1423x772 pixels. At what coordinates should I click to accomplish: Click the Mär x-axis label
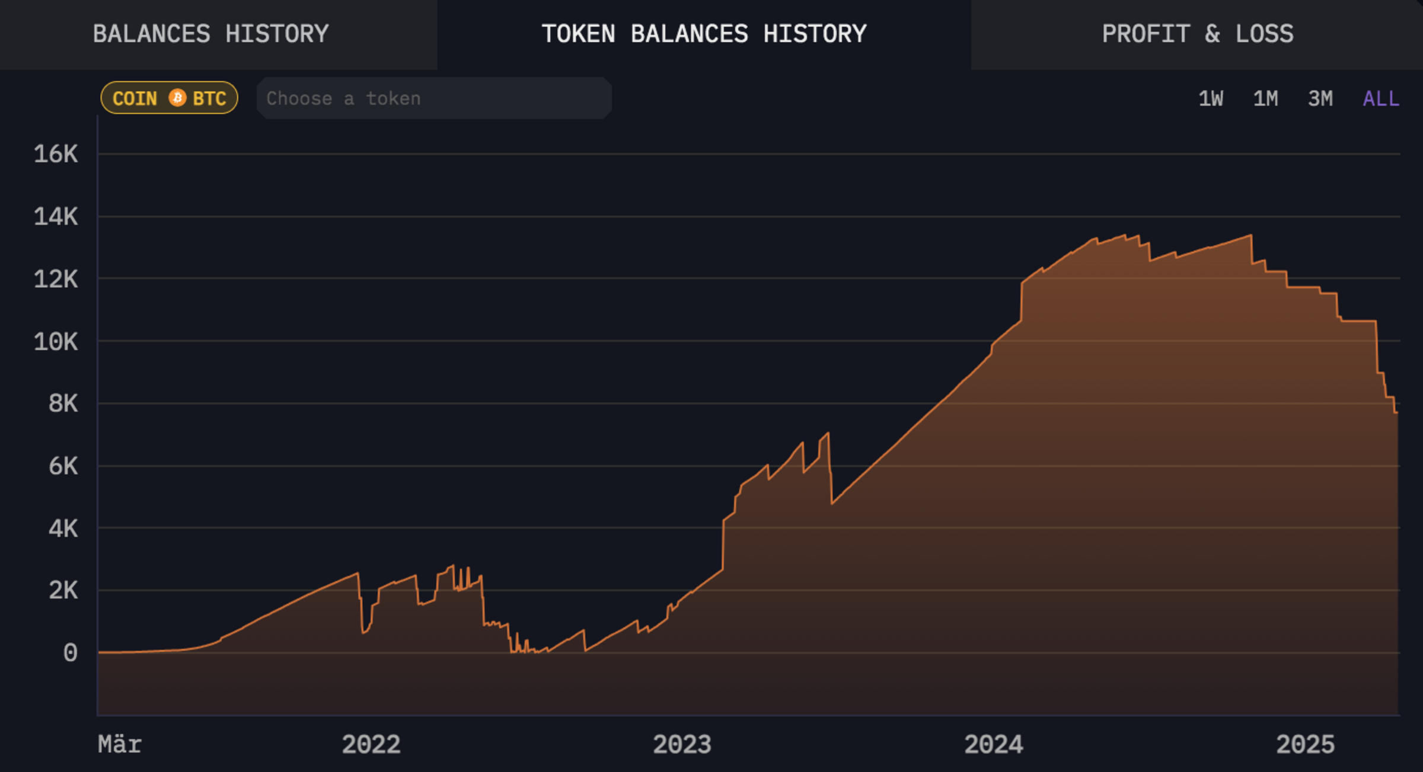[x=120, y=744]
